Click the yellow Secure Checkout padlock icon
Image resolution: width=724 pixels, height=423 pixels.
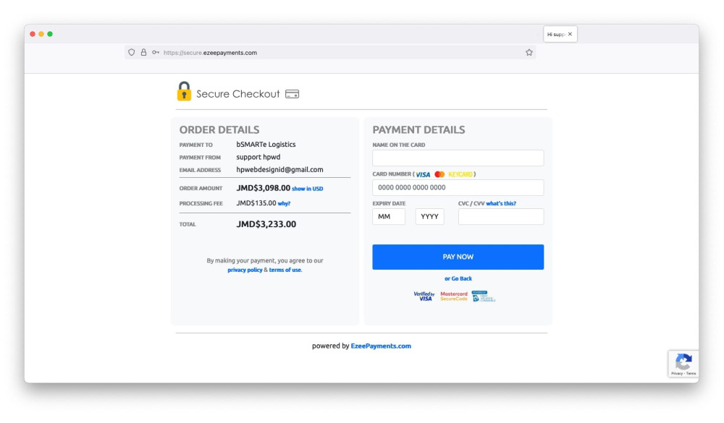[184, 92]
